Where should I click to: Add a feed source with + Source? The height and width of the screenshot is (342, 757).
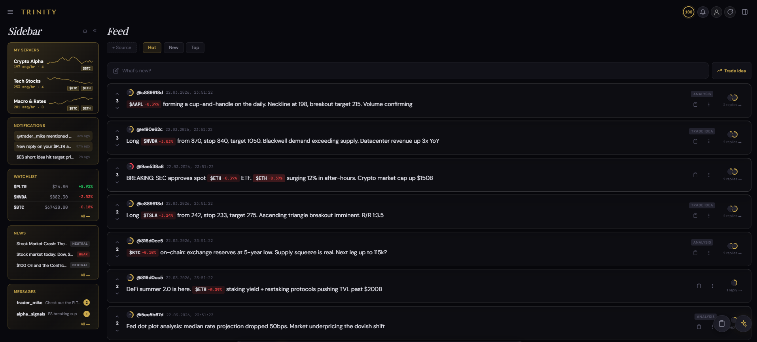[x=122, y=47]
